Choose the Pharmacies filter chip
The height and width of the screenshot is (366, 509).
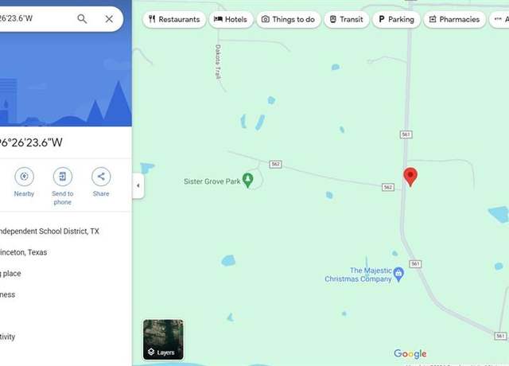click(454, 19)
